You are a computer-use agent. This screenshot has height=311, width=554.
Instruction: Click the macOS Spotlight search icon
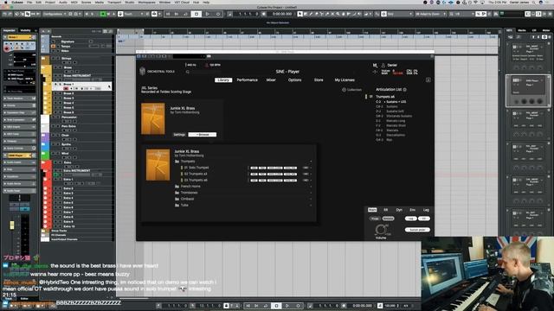coord(534,2)
